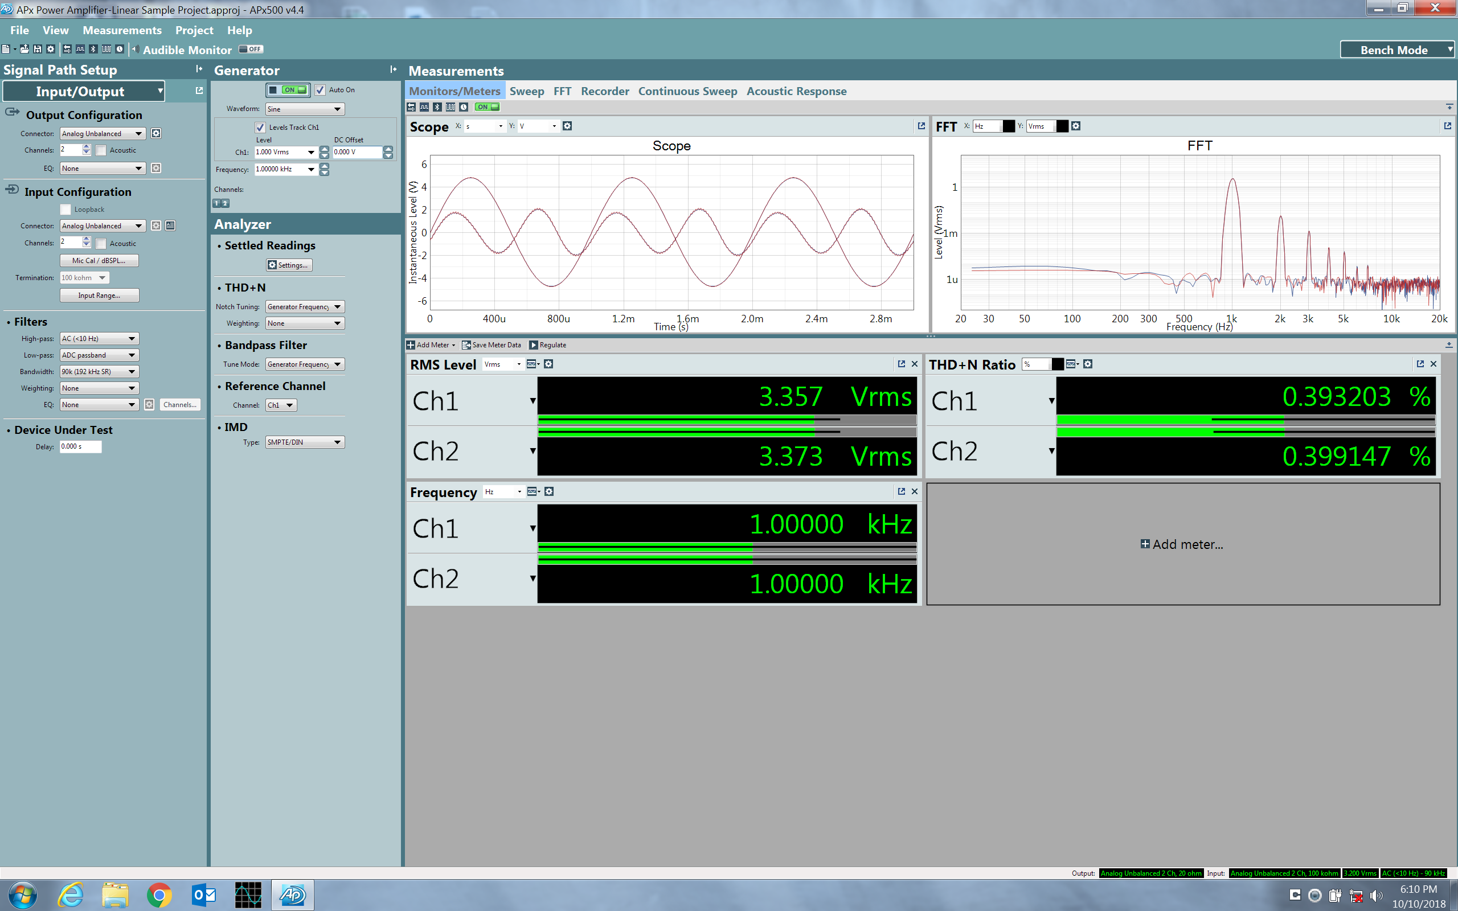Enable Input Configuration Acoustic checkbox
This screenshot has width=1458, height=911.
click(101, 244)
